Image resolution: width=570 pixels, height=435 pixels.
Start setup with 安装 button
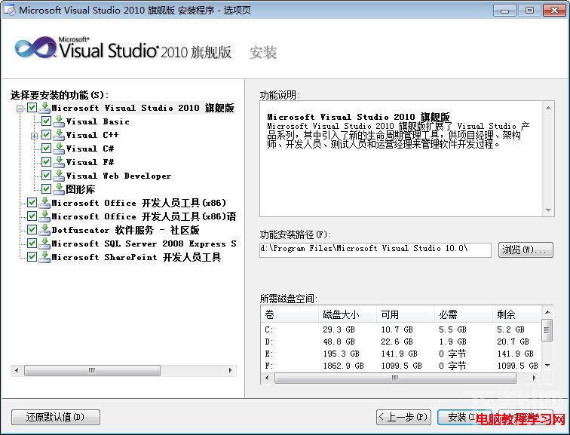point(464,417)
